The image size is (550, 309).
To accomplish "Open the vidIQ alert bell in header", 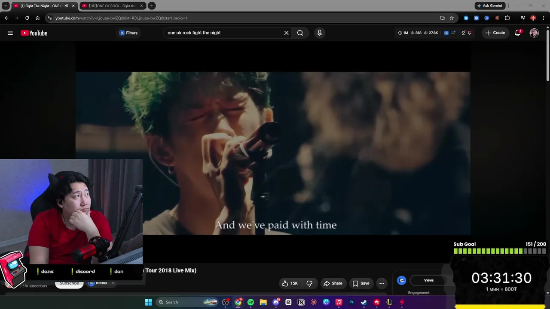I will coord(470,33).
